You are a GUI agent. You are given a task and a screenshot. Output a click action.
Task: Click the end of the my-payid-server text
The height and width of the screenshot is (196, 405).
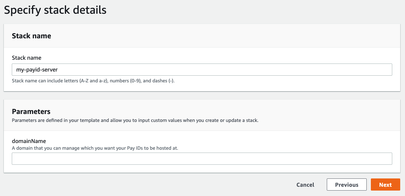[58, 69]
